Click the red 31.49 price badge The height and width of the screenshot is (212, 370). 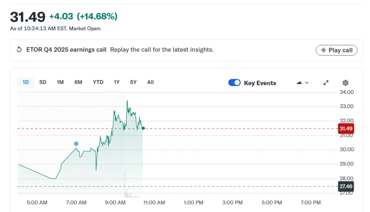(x=346, y=128)
